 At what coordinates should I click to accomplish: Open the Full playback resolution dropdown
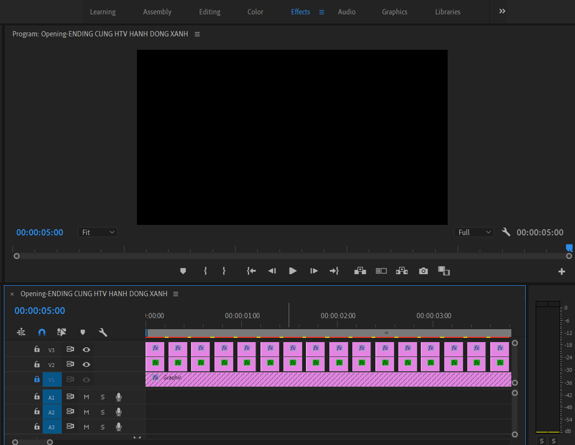click(x=474, y=232)
